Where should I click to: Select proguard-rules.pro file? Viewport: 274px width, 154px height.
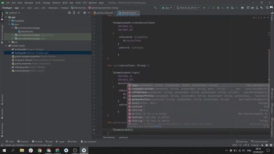(x=38, y=60)
